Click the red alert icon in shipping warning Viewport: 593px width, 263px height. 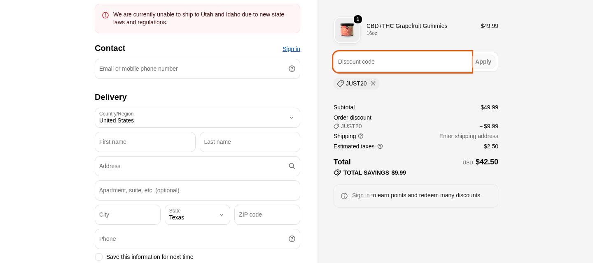tap(105, 15)
